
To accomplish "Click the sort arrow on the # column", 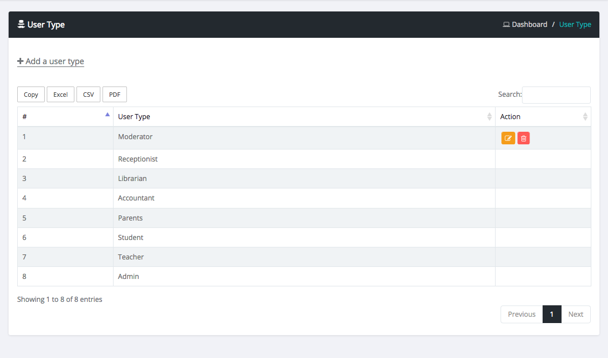I will [107, 114].
